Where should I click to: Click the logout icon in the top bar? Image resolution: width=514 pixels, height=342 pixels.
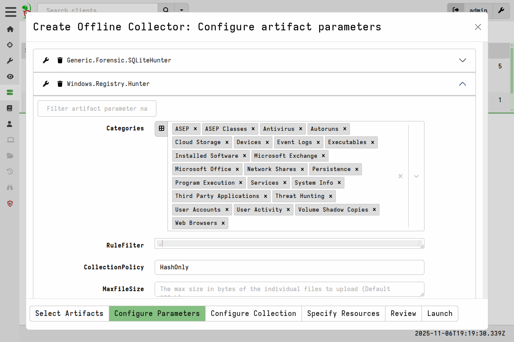[x=455, y=9]
